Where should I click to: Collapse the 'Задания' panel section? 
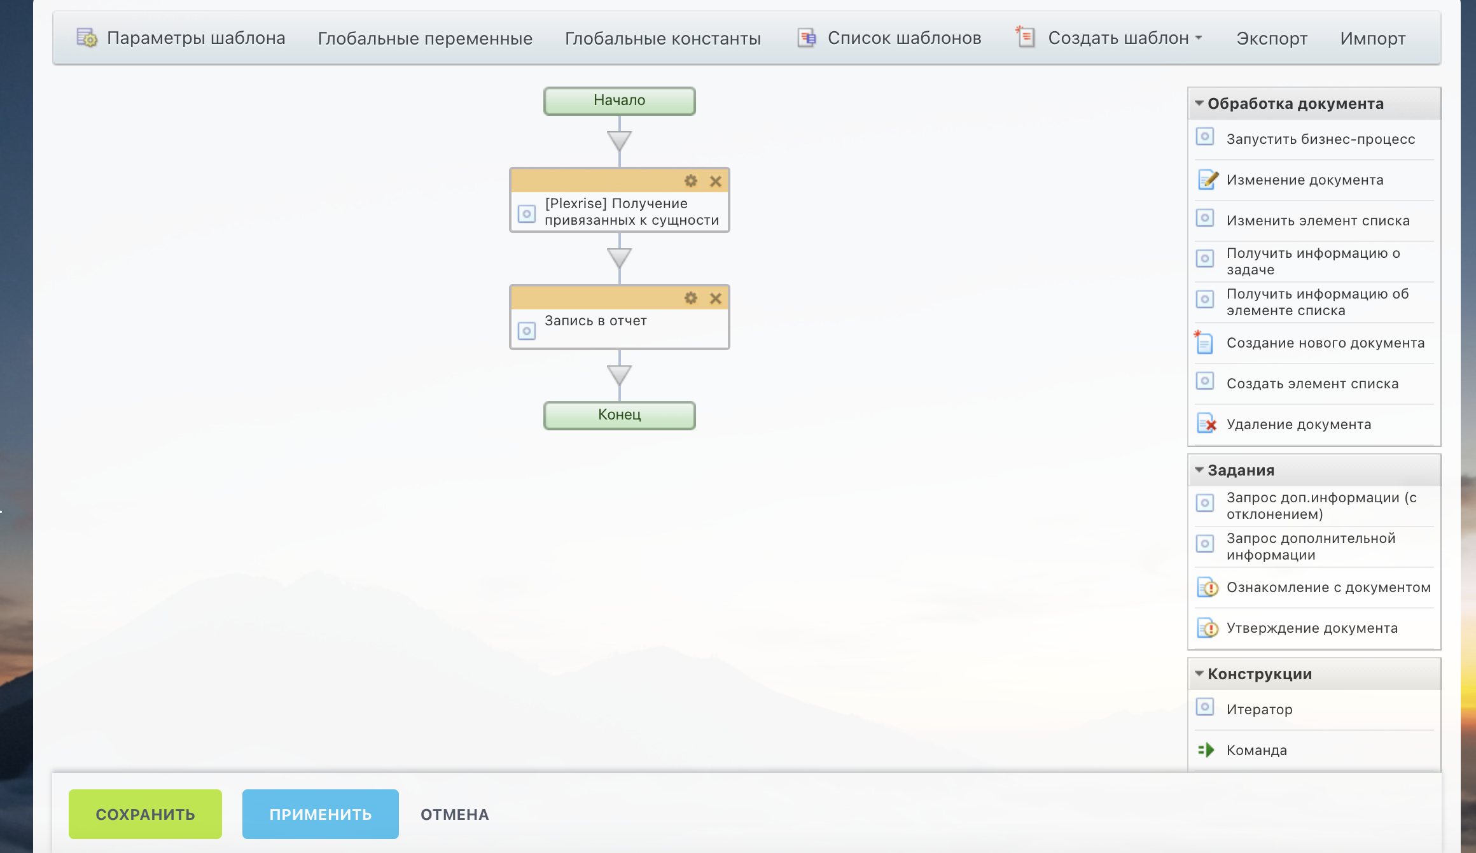click(1199, 470)
